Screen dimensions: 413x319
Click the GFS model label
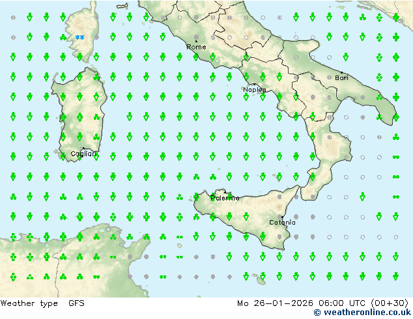tap(76, 303)
